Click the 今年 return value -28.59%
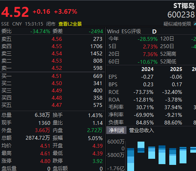This screenshot has width=196, height=171. click(147, 39)
